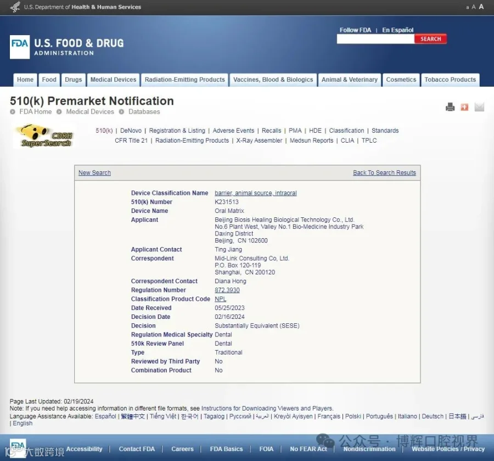Open the Recalls database link
Image resolution: width=494 pixels, height=461 pixels.
point(271,131)
